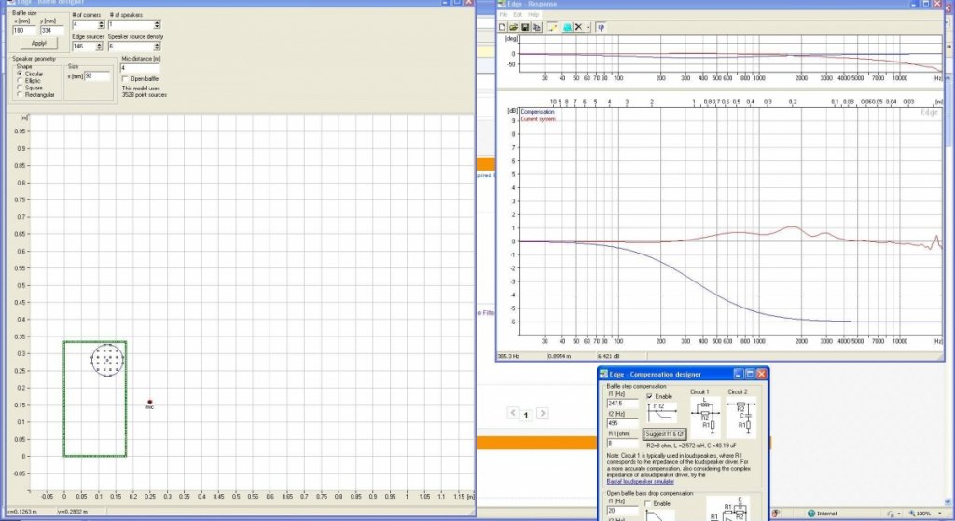This screenshot has width=955, height=521.
Task: Click the New file icon in Response toolbar
Action: (x=504, y=27)
